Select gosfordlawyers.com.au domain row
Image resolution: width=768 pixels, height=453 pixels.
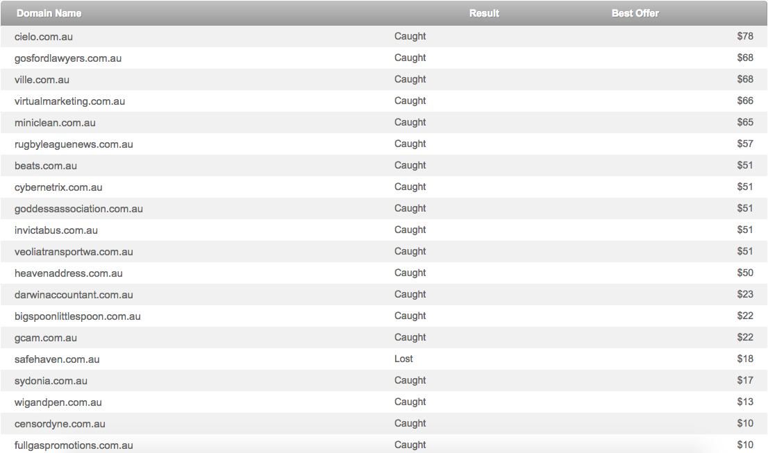384,58
